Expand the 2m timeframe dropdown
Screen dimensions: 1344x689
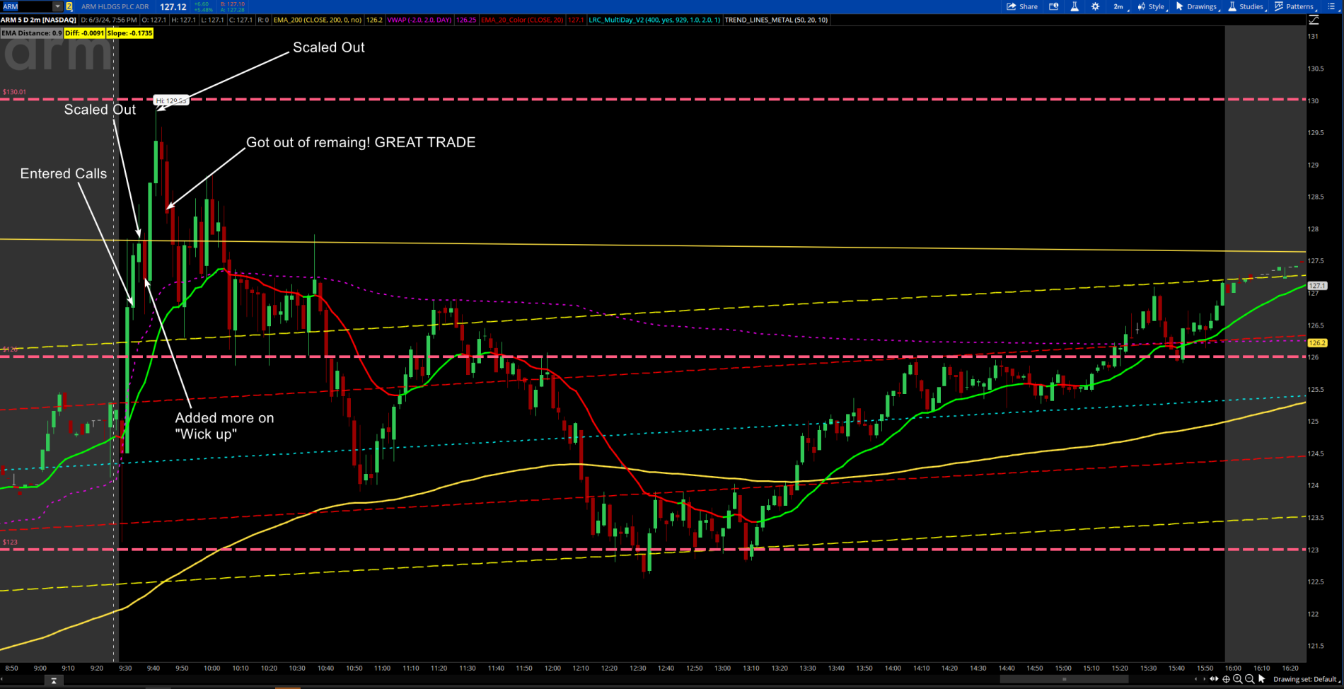pyautogui.click(x=1118, y=6)
